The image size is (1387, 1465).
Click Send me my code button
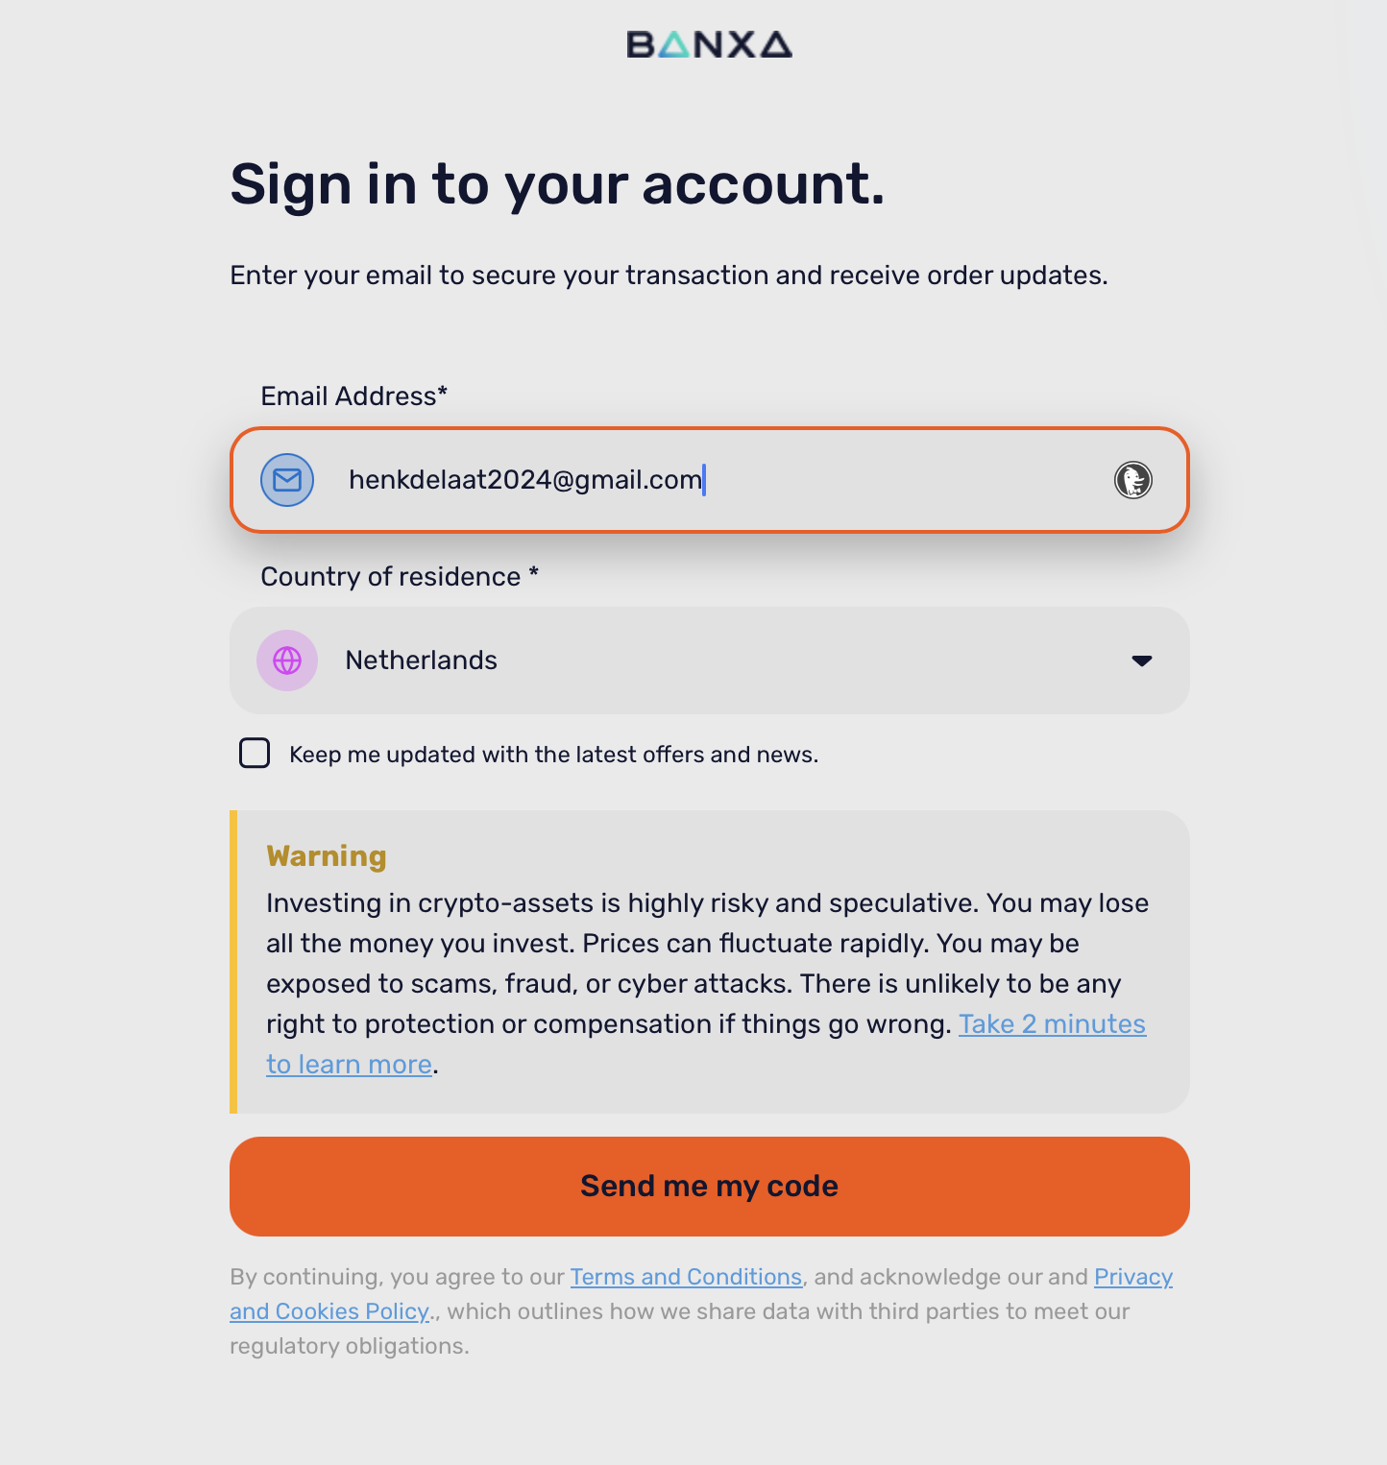pos(710,1187)
